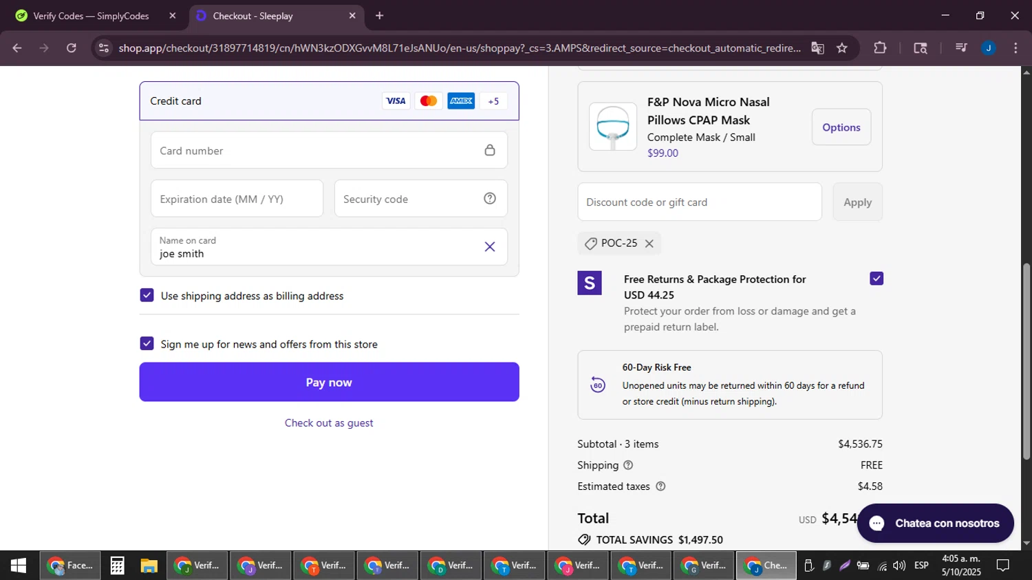Open the translate page icon
The image size is (1032, 580).
pos(817,48)
